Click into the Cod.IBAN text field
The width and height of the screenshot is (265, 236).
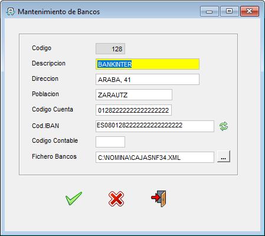[155, 126]
